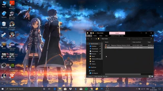Image resolution: width=163 pixels, height=91 pixels.
Task: Open recent locations dropdown arrow
Action: pyautogui.click(x=94, y=39)
